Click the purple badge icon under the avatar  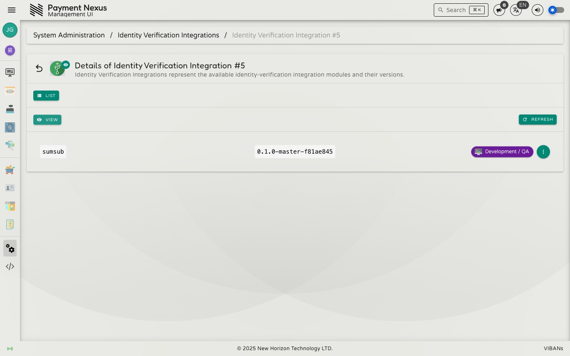tap(10, 50)
